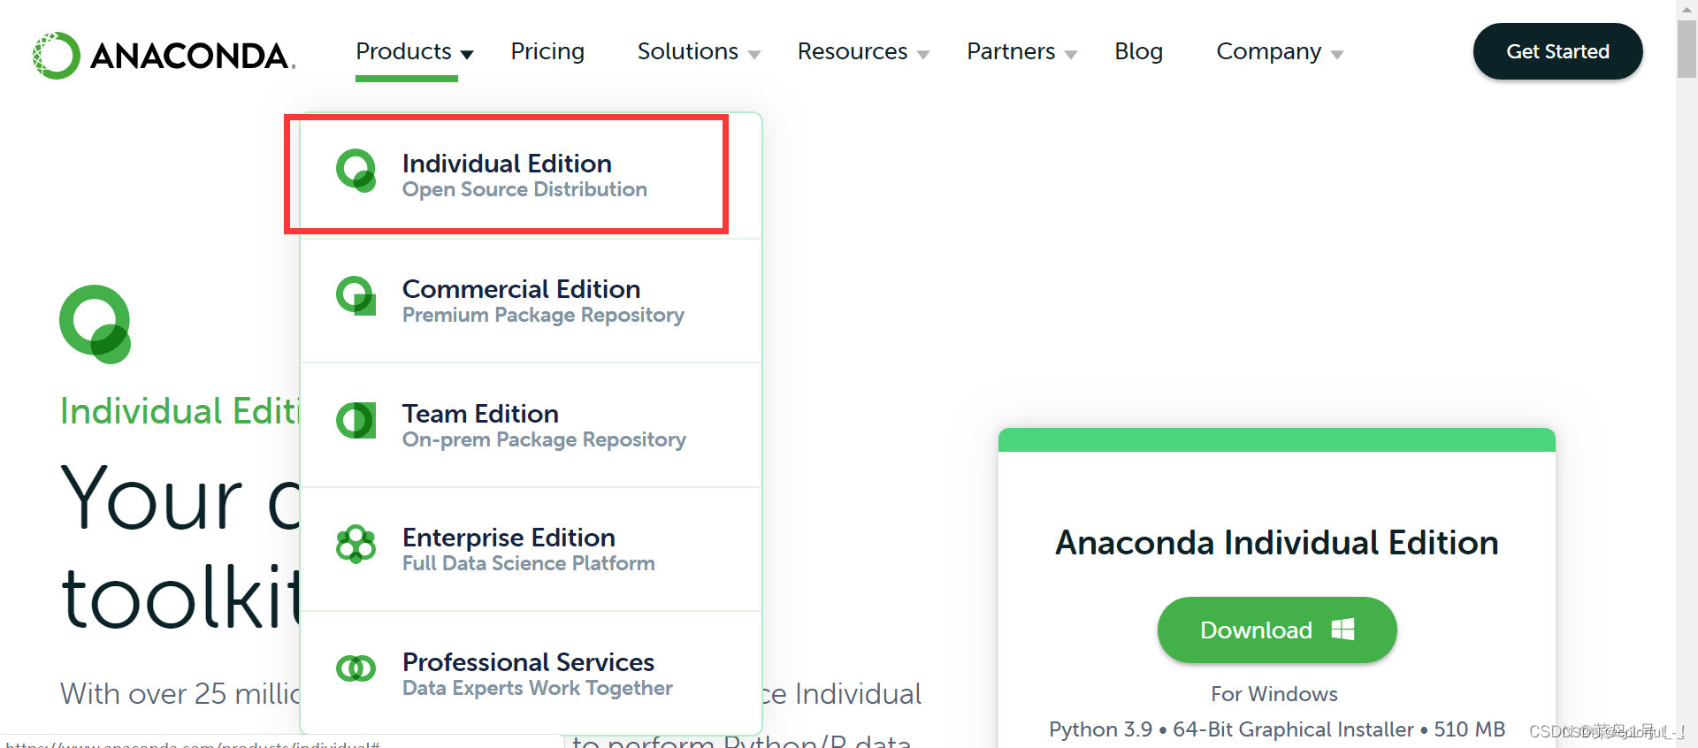Click the Enterprise Edition flower icon

click(x=356, y=545)
